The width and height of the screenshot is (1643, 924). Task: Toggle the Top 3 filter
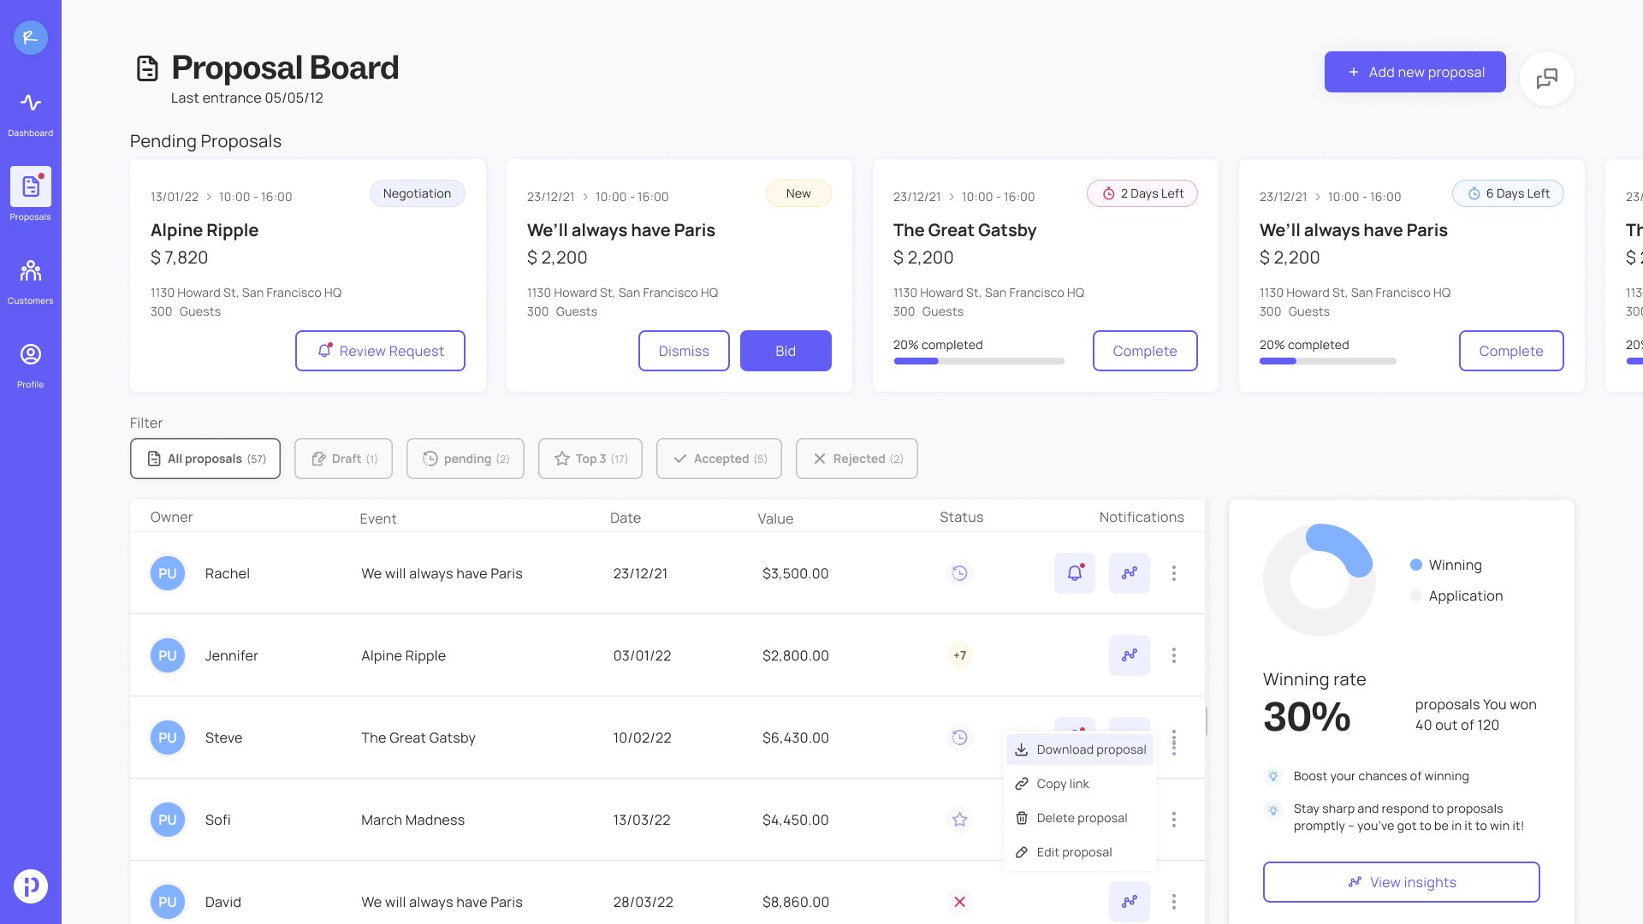tap(590, 459)
